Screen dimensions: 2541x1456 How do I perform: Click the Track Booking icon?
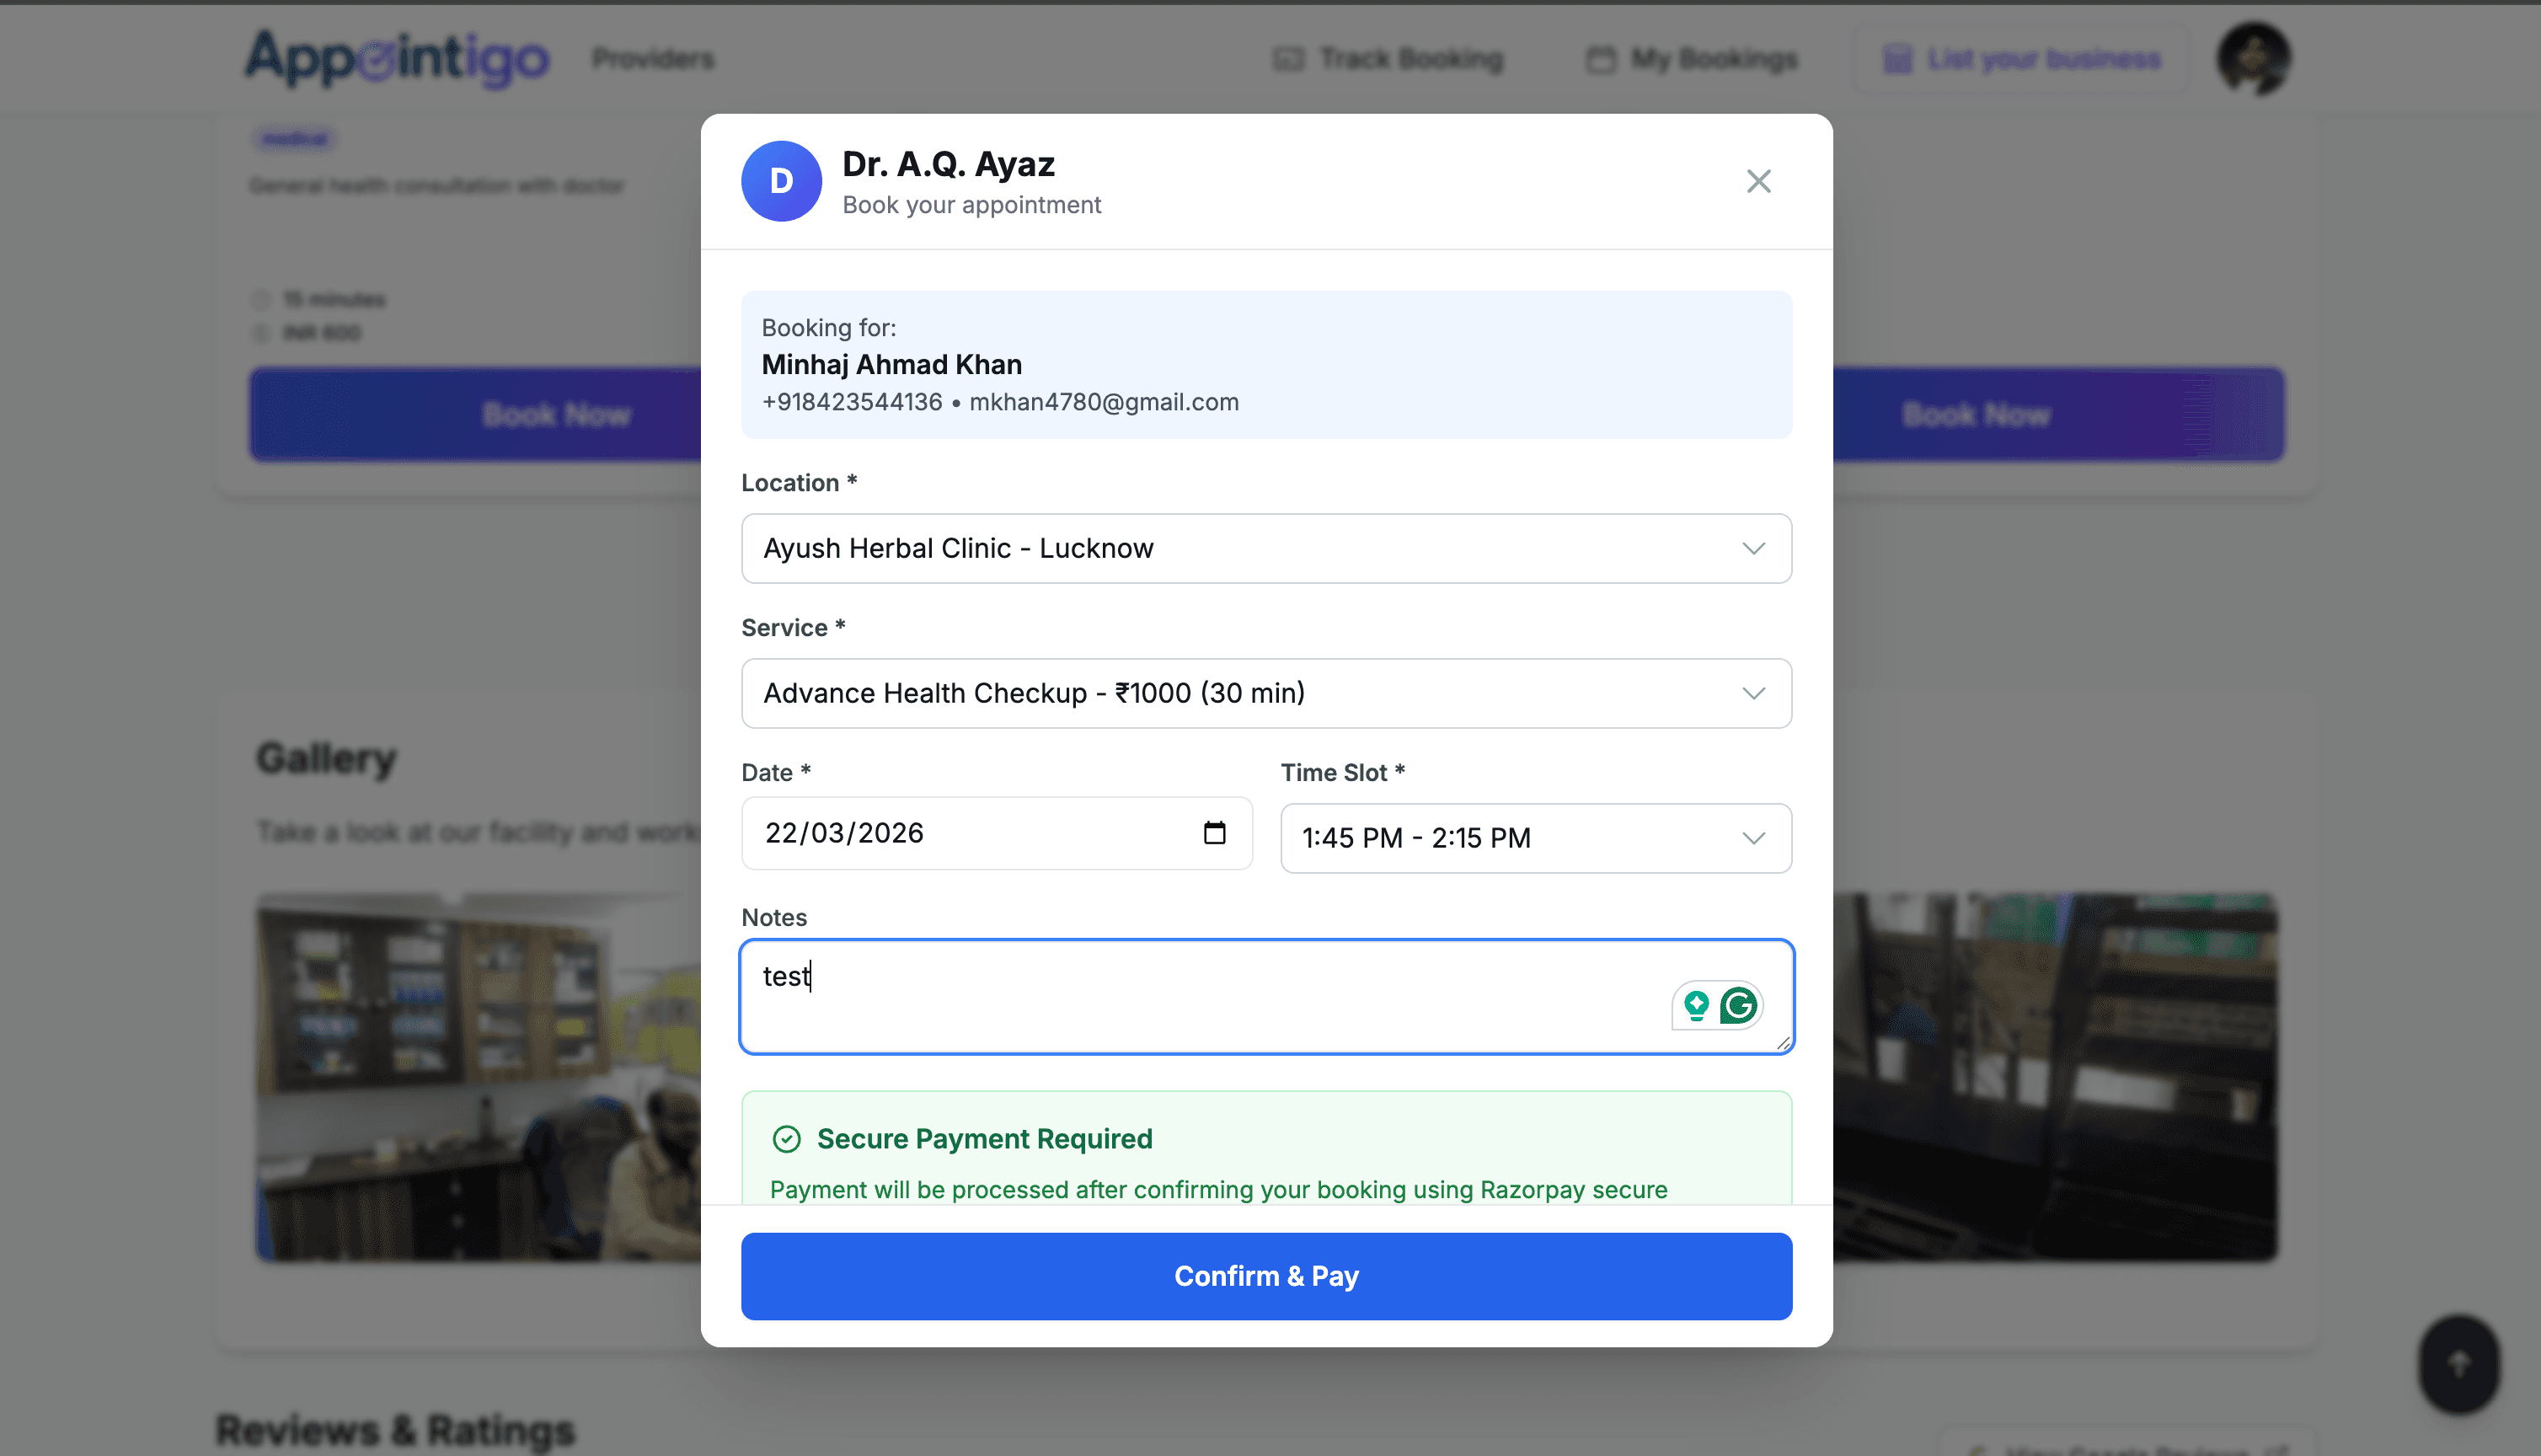1288,58
